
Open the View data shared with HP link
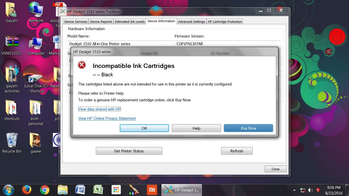[99, 109]
